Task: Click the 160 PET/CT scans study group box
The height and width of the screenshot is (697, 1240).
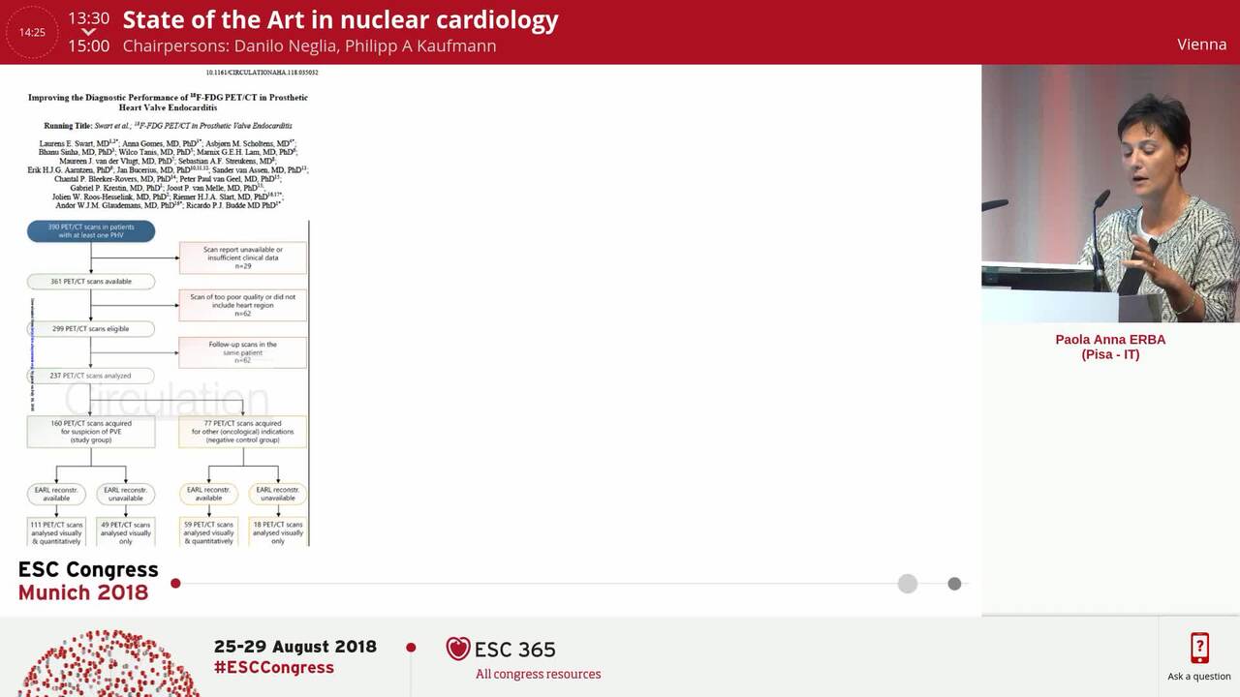Action: (x=91, y=432)
